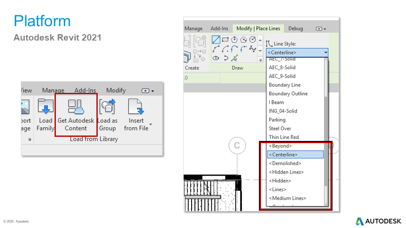Expand the Draw gallery more arrow
406x228 pixels.
pyautogui.click(x=260, y=60)
